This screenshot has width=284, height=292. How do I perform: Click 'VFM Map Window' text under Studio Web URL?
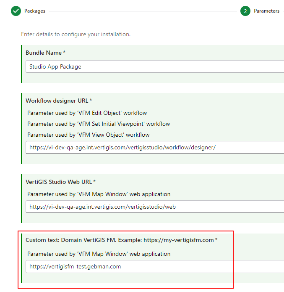[x=99, y=194]
